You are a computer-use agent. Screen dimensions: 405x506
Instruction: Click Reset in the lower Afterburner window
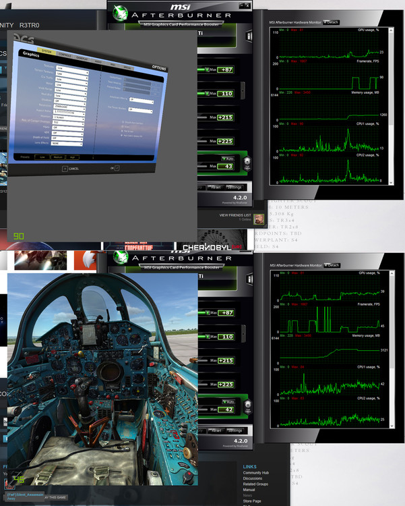(x=215, y=430)
